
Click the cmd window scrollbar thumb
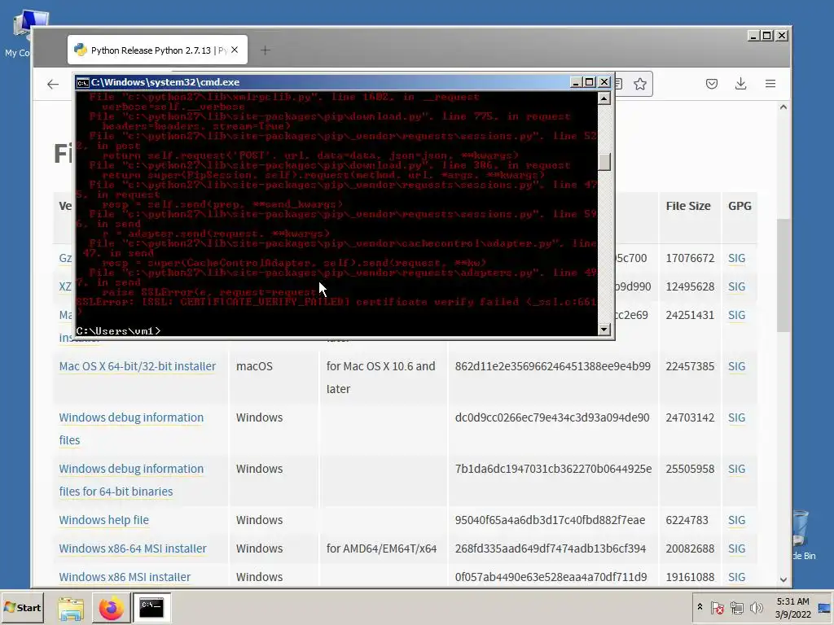point(604,162)
